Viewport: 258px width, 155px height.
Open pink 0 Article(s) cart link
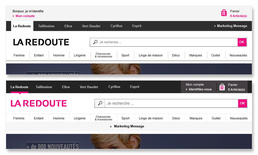[238, 16]
